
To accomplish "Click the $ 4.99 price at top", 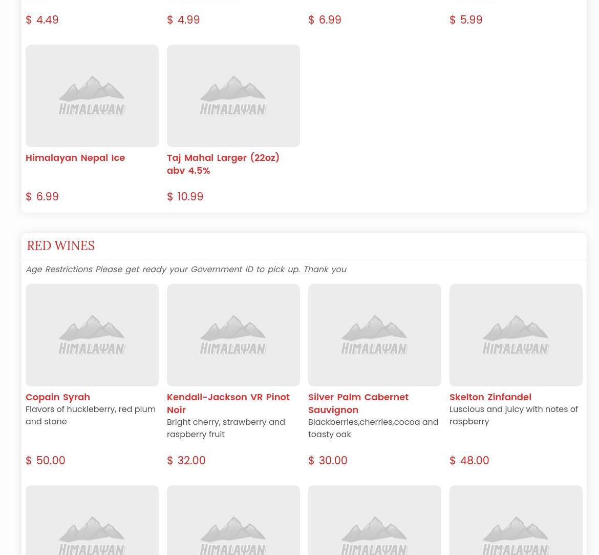I will (x=183, y=20).
